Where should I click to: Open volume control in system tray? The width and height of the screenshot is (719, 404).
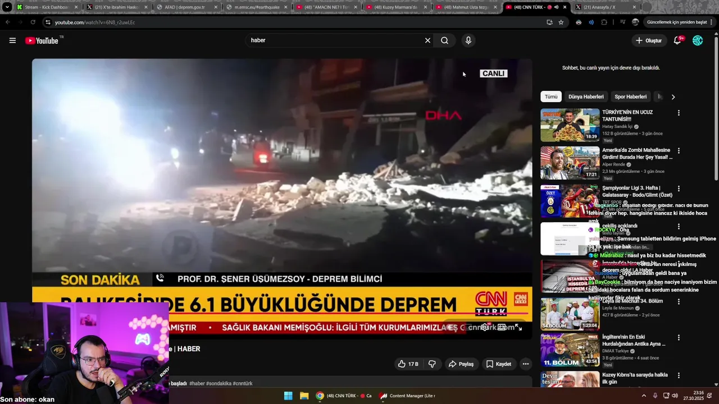675,396
